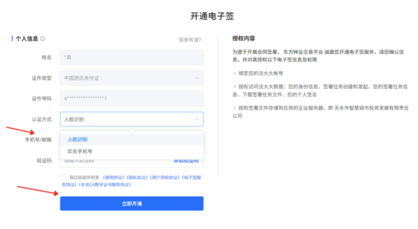Collapse the 认证方式 dropdown using its arrow
Viewport: 418px width, 229px height.
point(197,119)
